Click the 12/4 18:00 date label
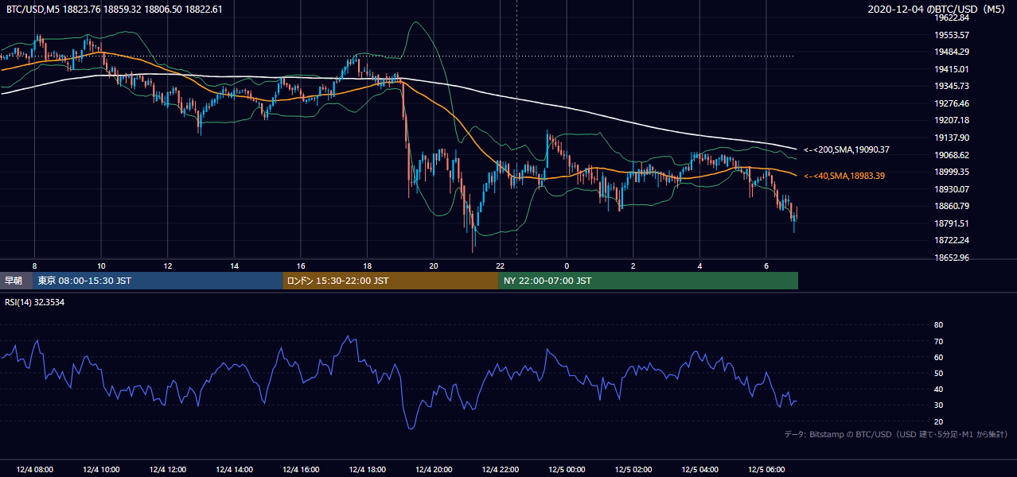Image resolution: width=1017 pixels, height=477 pixels. click(367, 470)
